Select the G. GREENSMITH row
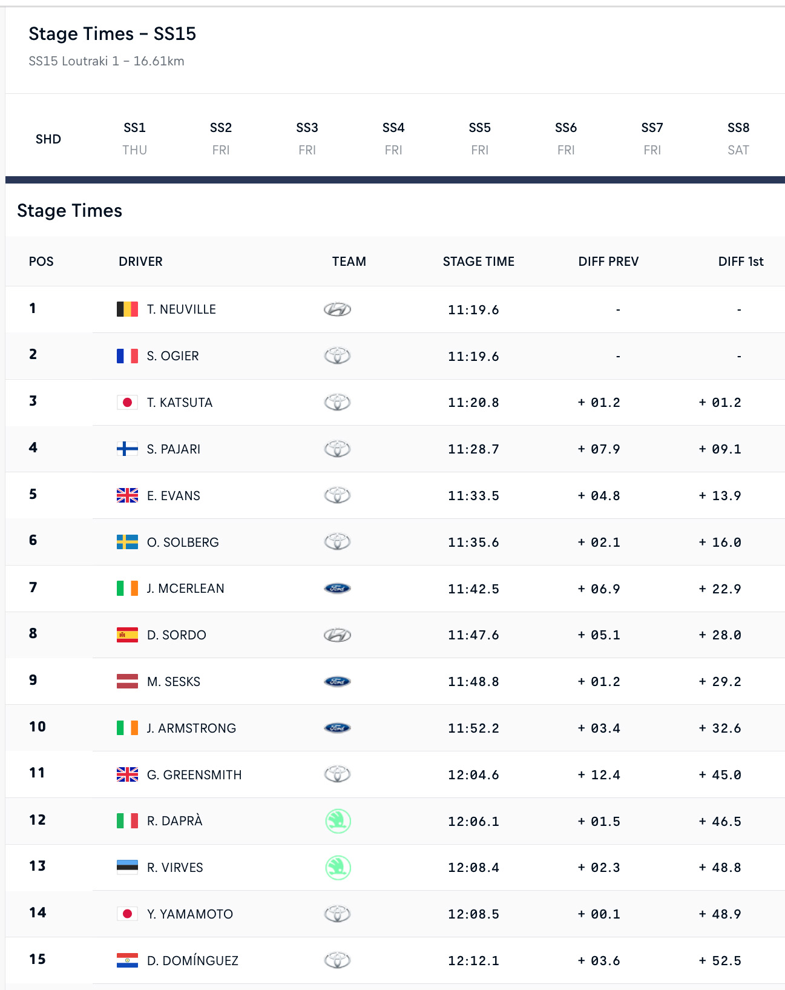The height and width of the screenshot is (990, 785). tap(395, 774)
